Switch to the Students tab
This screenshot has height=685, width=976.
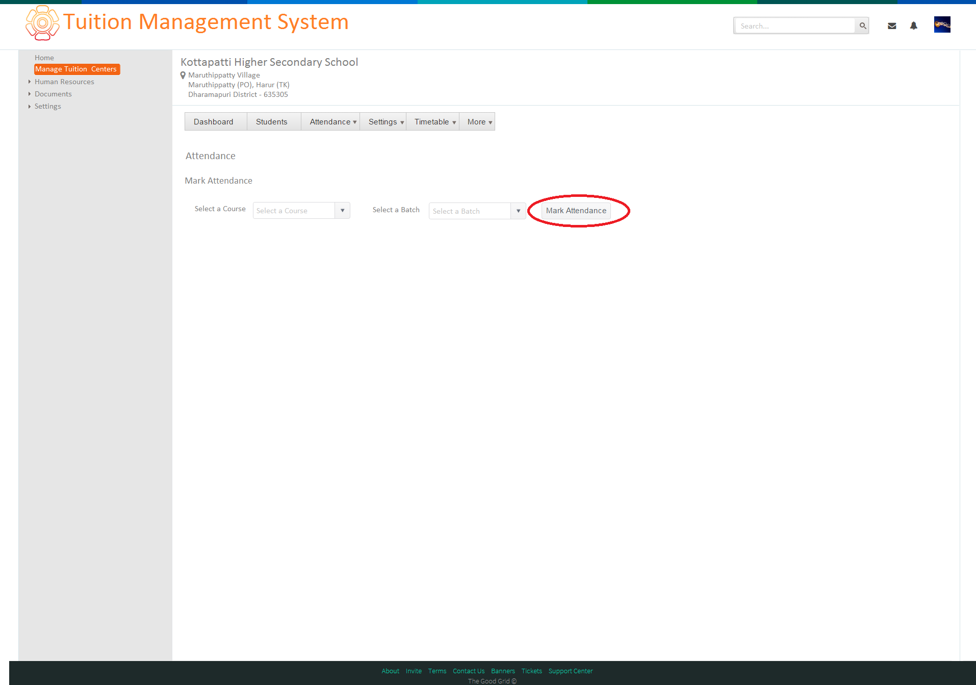click(271, 121)
